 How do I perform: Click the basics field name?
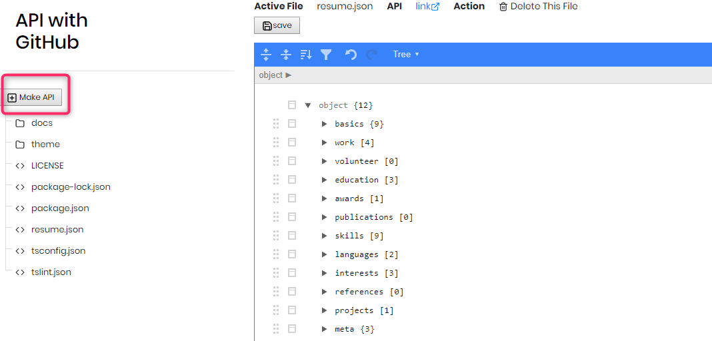click(349, 124)
